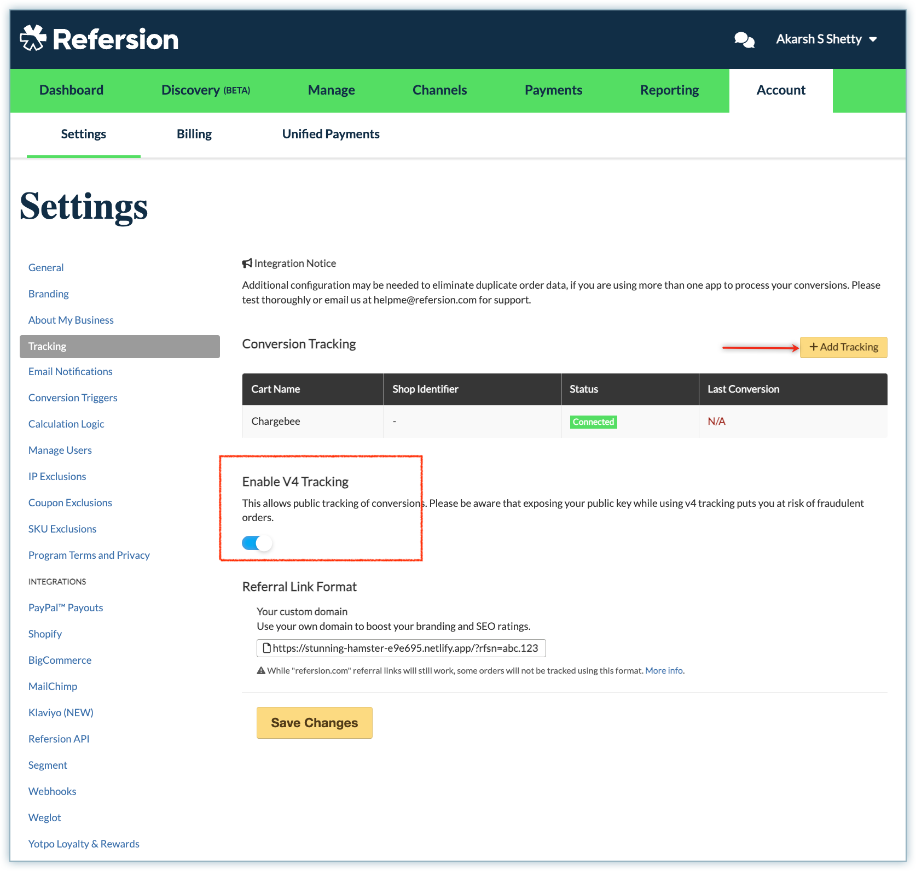The height and width of the screenshot is (871, 916).
Task: Open the Shopify integration settings
Action: [x=45, y=634]
